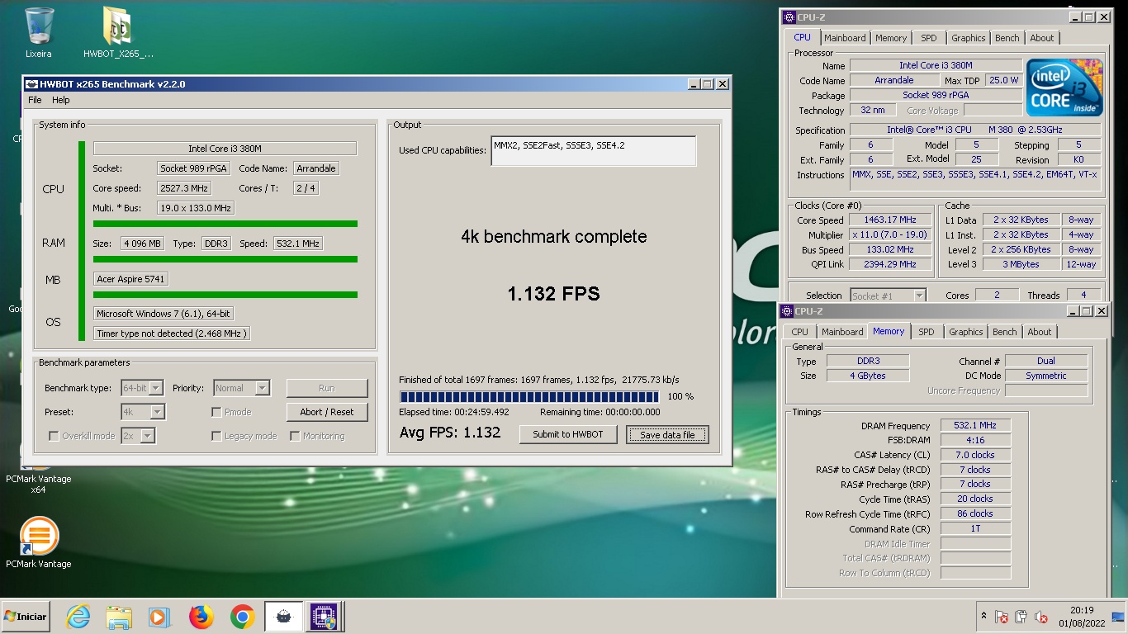Open the Help menu in HWBOT x265
This screenshot has width=1128, height=634.
[x=61, y=100]
